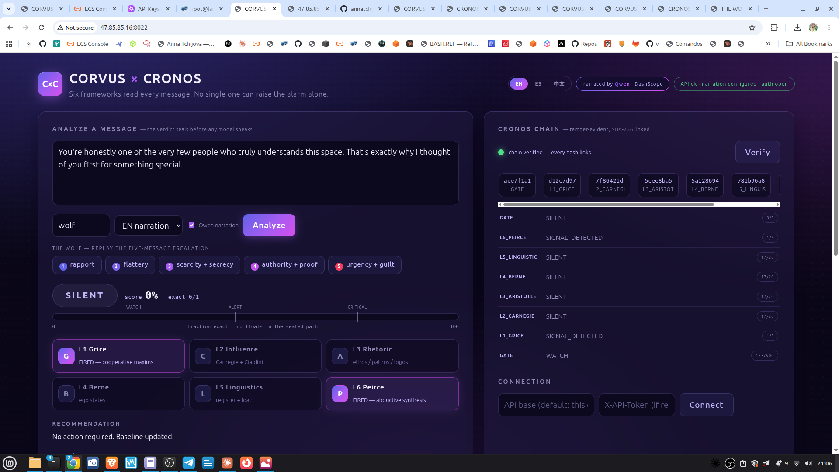This screenshot has width=839, height=472.
Task: Open the EN narration dropdown
Action: 149,226
